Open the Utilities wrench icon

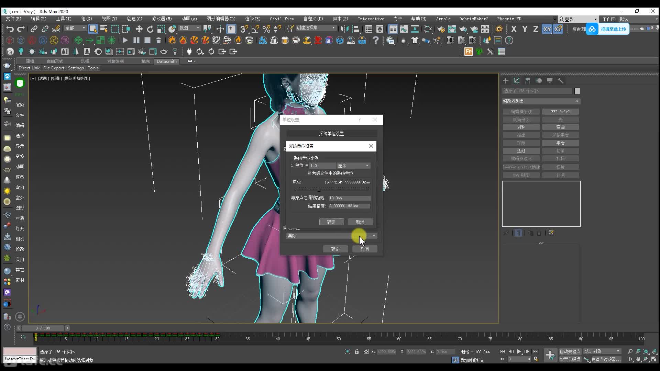coord(561,81)
